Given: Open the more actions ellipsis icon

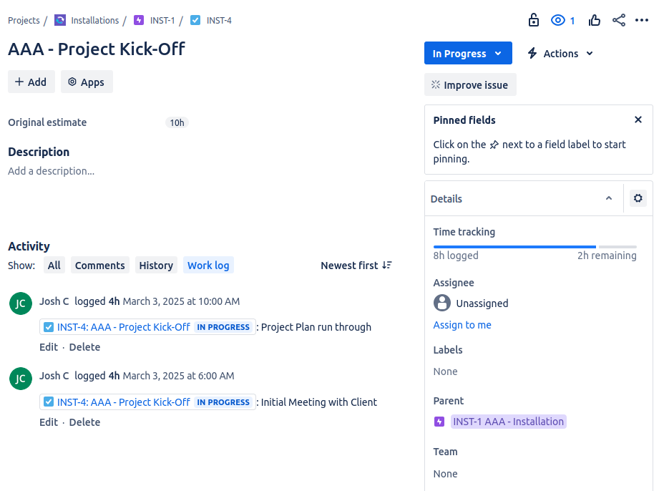Looking at the screenshot, I should pyautogui.click(x=642, y=20).
